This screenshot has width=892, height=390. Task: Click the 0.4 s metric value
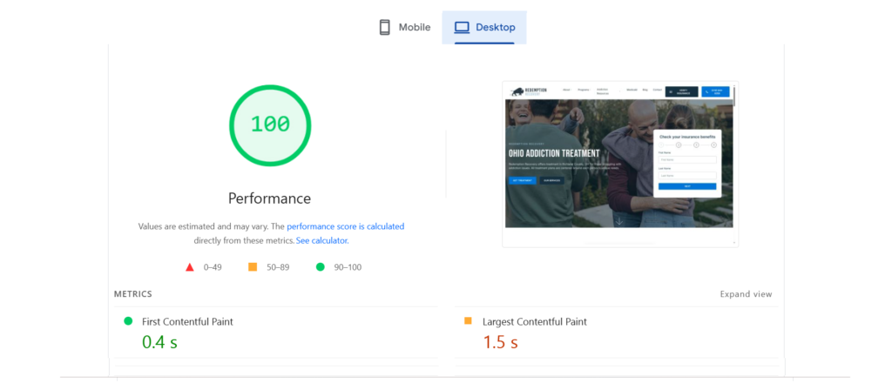(x=159, y=342)
